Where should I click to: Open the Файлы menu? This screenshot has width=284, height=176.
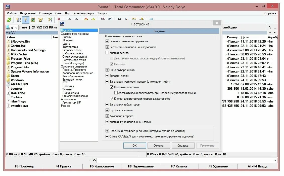point(12,13)
